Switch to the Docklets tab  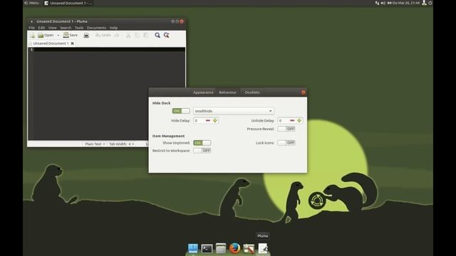[252, 92]
